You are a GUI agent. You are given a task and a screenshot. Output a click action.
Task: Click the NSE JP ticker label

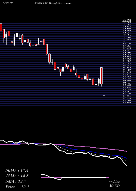click(x=7, y=3)
